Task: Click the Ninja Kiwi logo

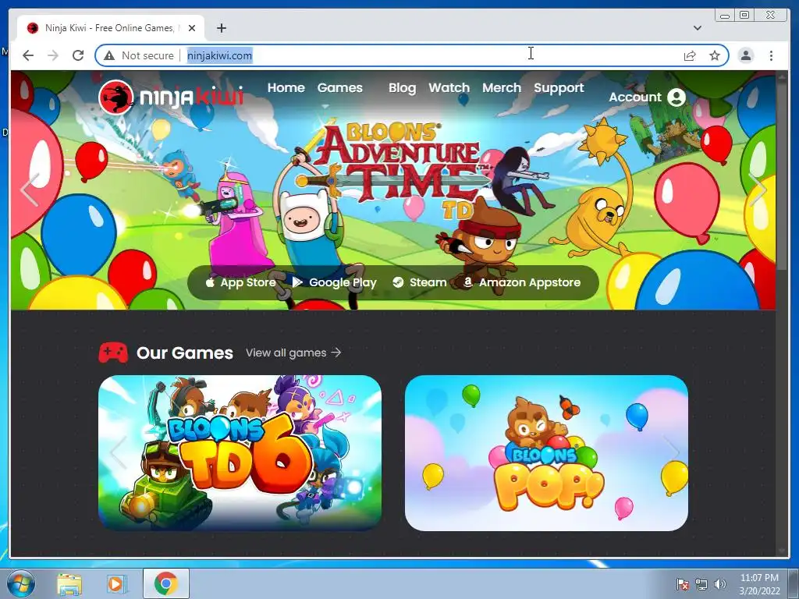Action: pyautogui.click(x=171, y=97)
